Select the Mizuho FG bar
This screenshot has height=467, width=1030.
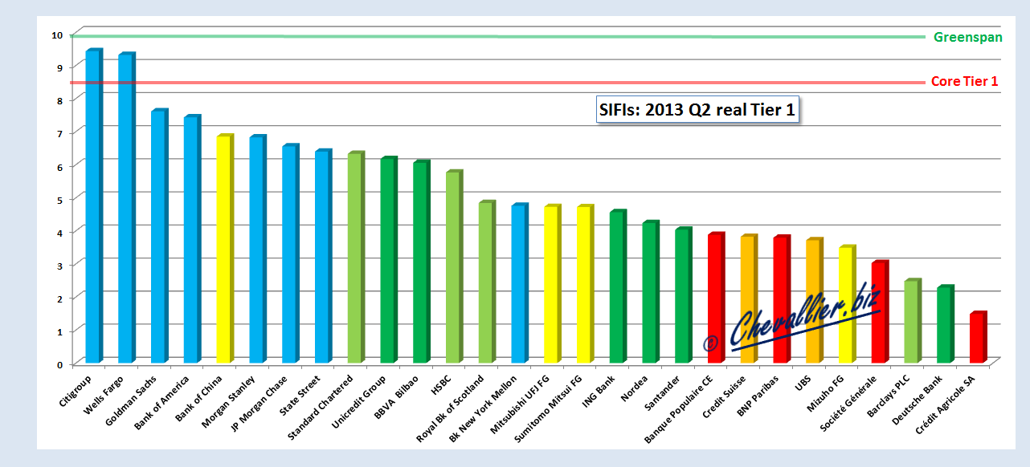pyautogui.click(x=847, y=306)
